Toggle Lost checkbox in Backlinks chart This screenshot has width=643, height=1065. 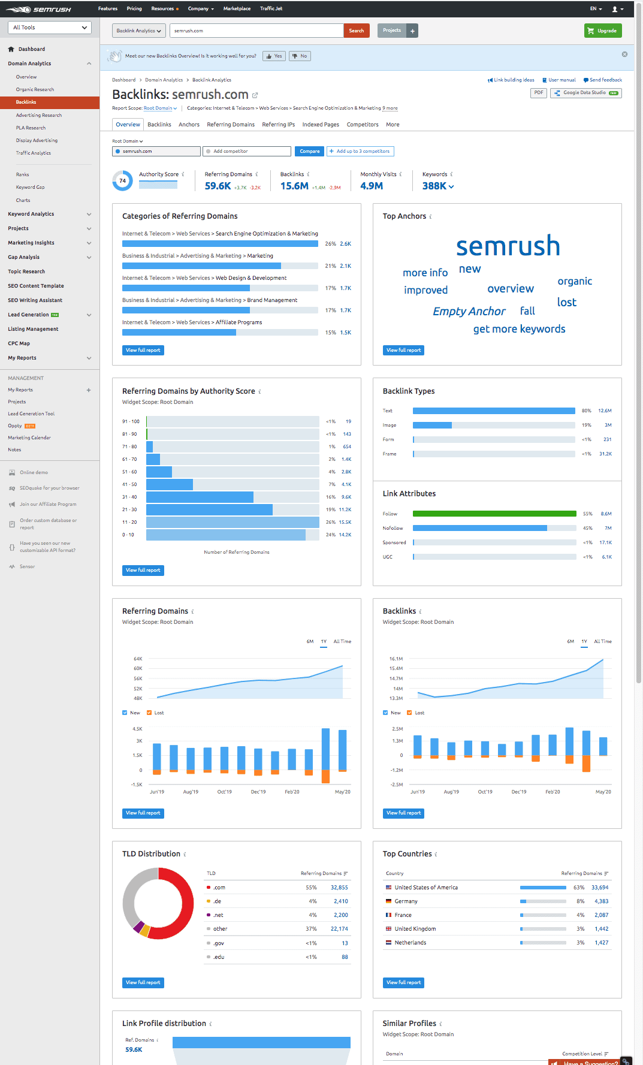409,713
